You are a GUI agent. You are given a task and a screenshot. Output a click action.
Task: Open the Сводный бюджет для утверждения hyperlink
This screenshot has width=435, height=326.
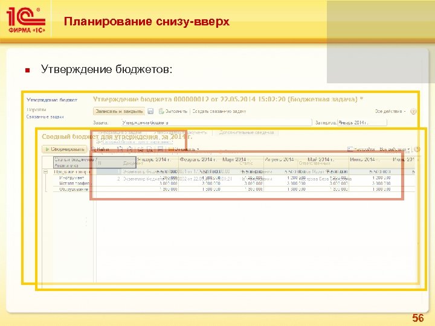pyautogui.click(x=137, y=142)
